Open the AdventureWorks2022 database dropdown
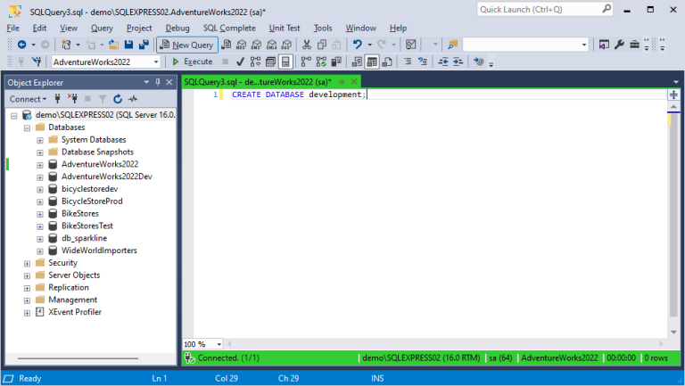Image resolution: width=685 pixels, height=386 pixels. click(155, 62)
